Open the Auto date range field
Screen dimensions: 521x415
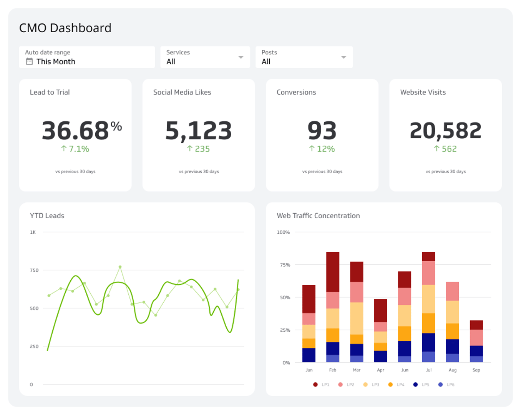87,57
